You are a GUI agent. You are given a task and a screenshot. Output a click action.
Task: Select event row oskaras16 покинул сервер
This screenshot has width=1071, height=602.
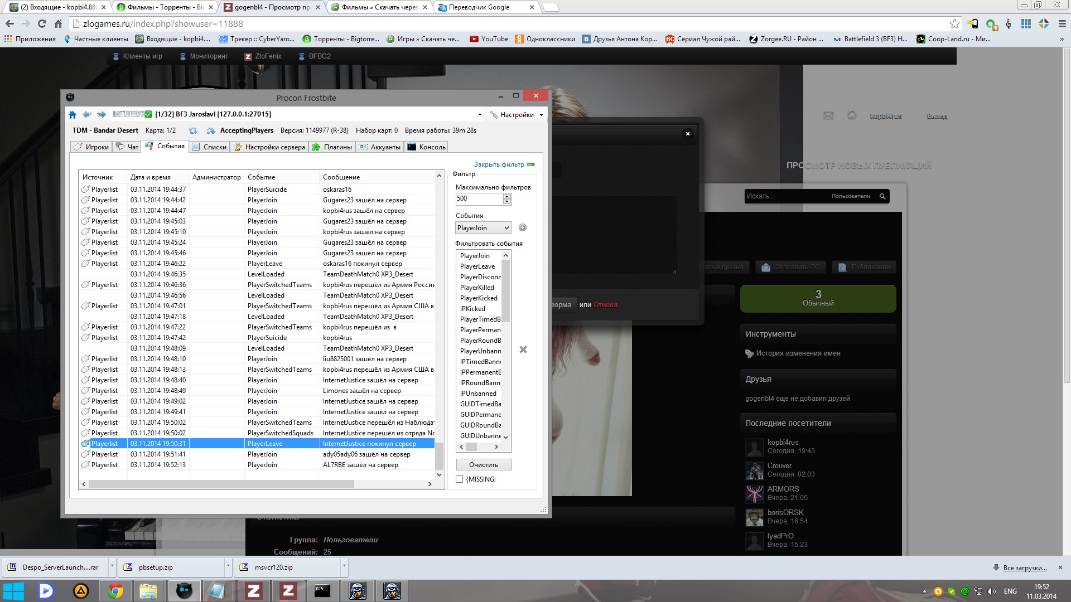pyautogui.click(x=257, y=264)
